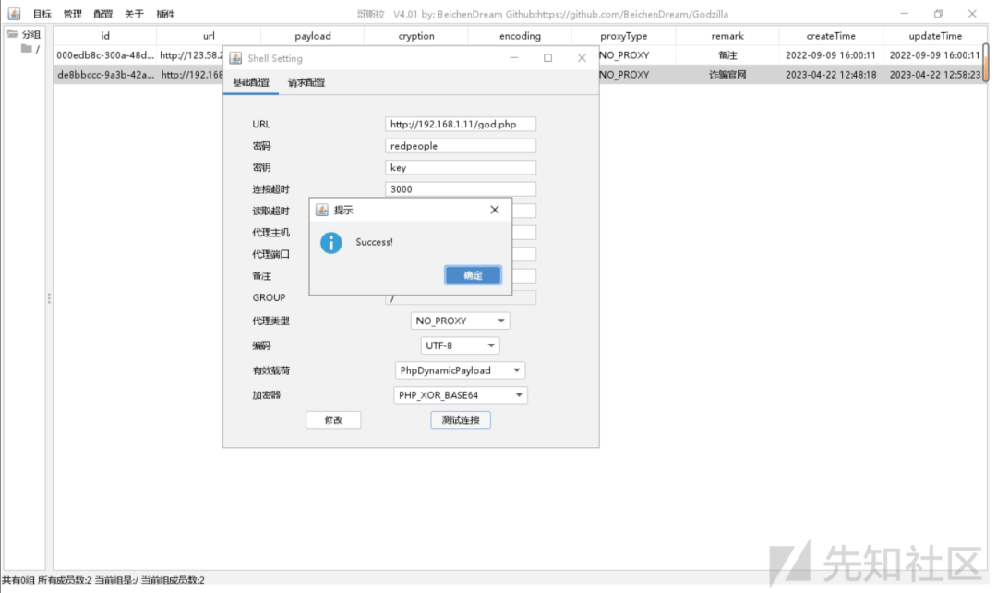Open the 加密器 PHP_XOR_BASE64 dropdown
997x593 pixels.
460,395
